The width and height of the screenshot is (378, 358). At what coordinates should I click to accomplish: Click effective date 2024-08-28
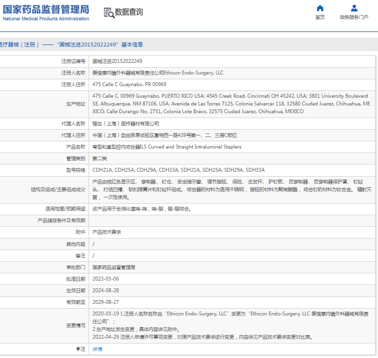pos(106,290)
